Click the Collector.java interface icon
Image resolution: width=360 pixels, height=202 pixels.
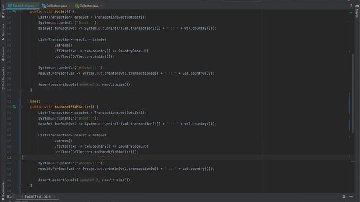point(77,6)
